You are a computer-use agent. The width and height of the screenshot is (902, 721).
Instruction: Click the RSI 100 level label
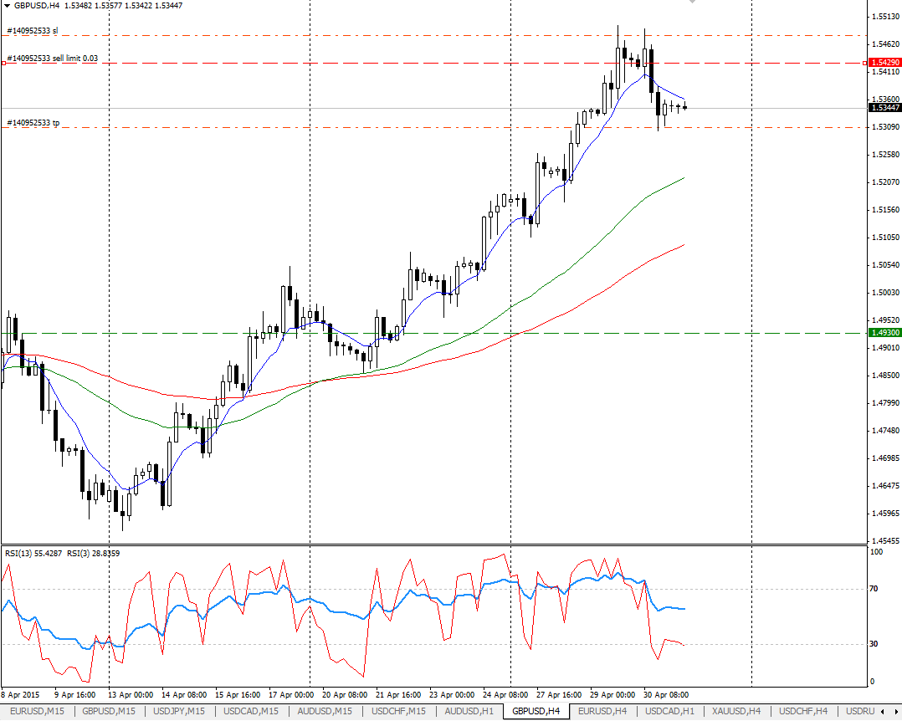tap(876, 551)
